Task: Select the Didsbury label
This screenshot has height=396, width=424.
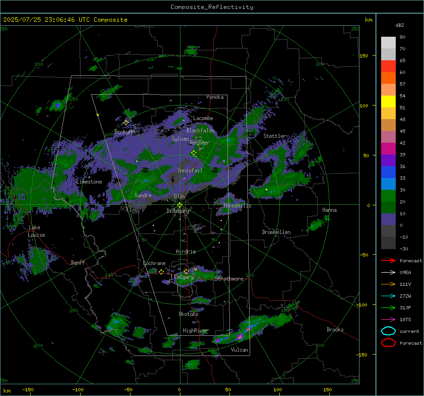Action: pos(178,211)
